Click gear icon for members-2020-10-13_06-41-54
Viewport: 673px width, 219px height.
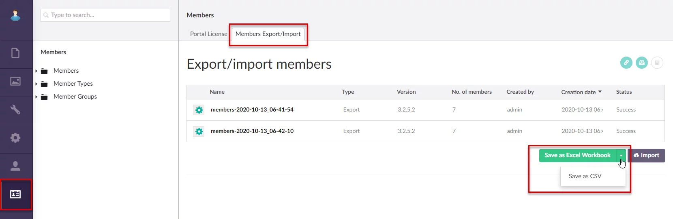[x=199, y=110]
